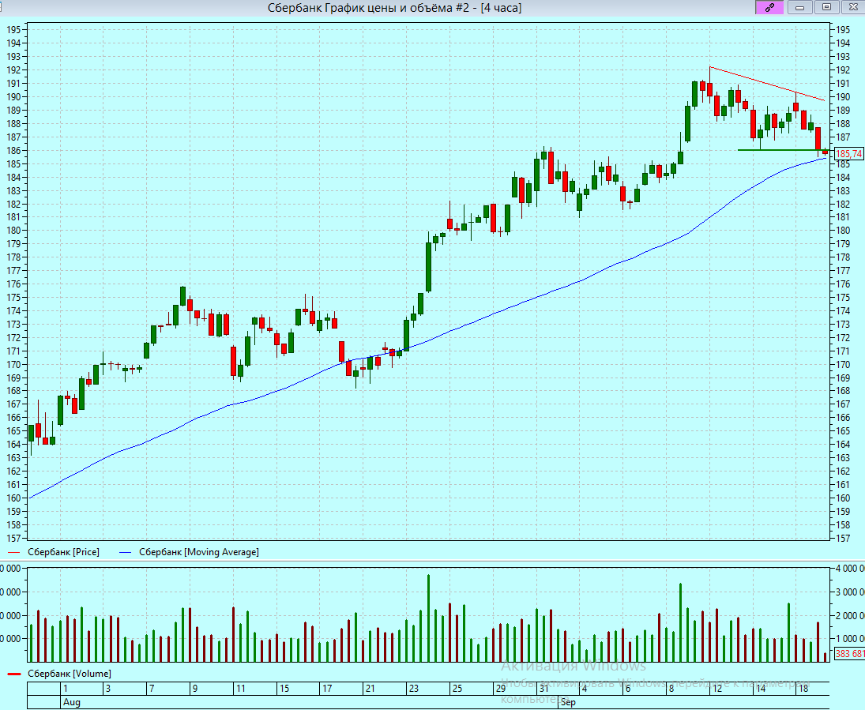
Task: Click 192 on the right price axis
Action: pos(843,70)
